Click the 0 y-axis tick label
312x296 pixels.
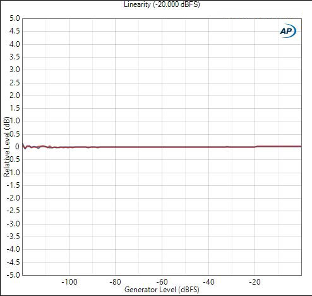(x=17, y=147)
